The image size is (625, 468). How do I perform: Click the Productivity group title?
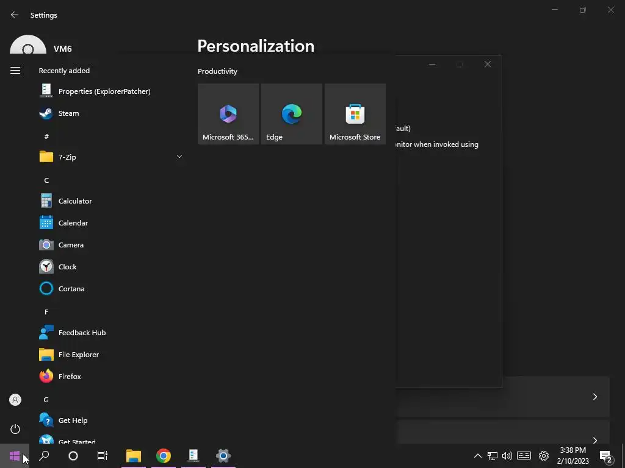pos(217,71)
